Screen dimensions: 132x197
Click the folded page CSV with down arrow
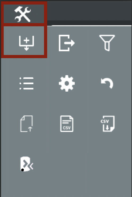click(x=108, y=124)
